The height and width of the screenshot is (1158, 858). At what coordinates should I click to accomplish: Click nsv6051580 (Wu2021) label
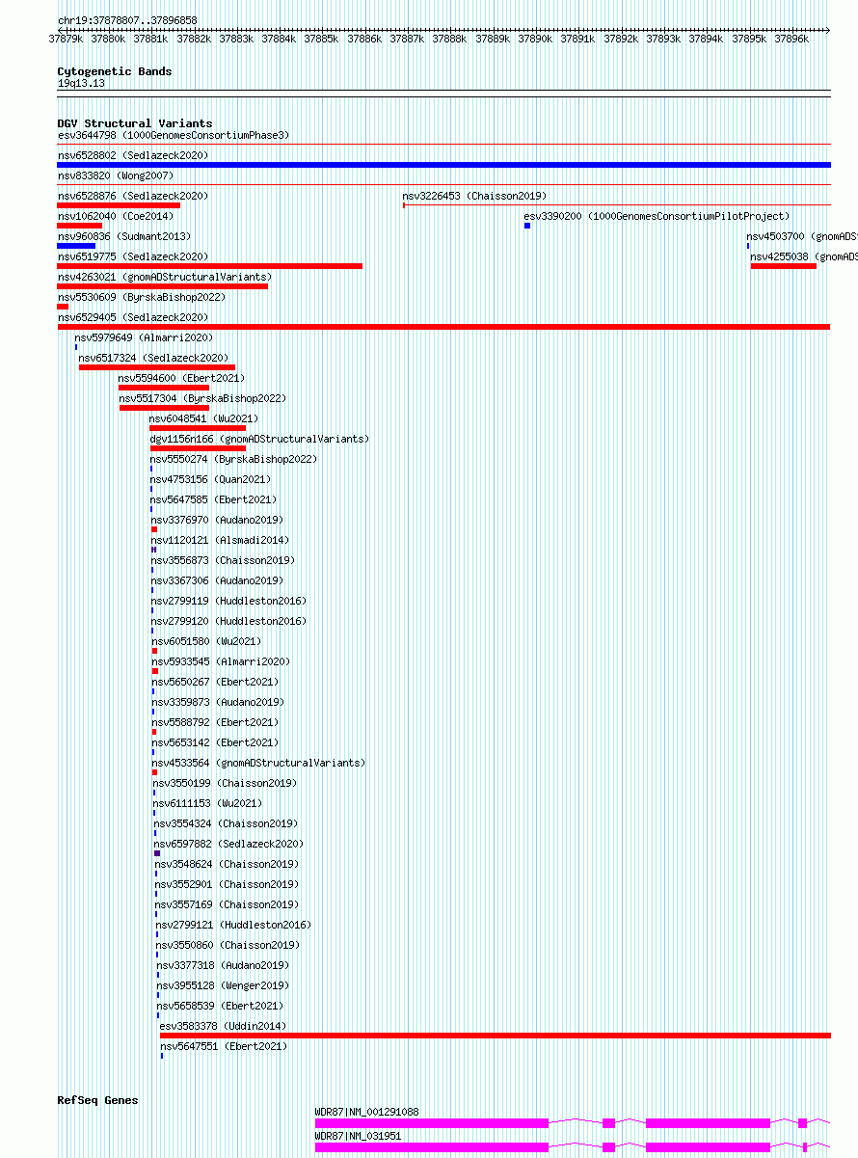(206, 642)
